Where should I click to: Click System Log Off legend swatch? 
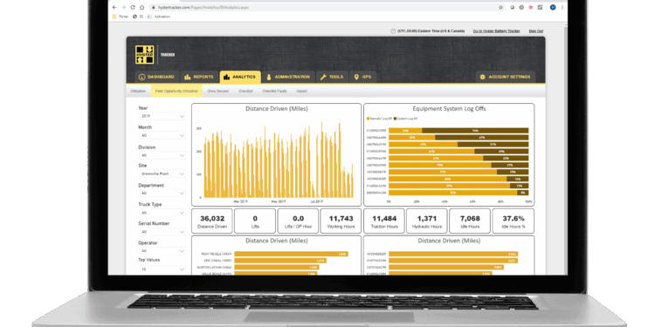(x=395, y=119)
